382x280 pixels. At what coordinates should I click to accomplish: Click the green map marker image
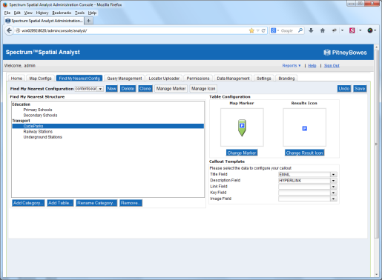pos(242,127)
